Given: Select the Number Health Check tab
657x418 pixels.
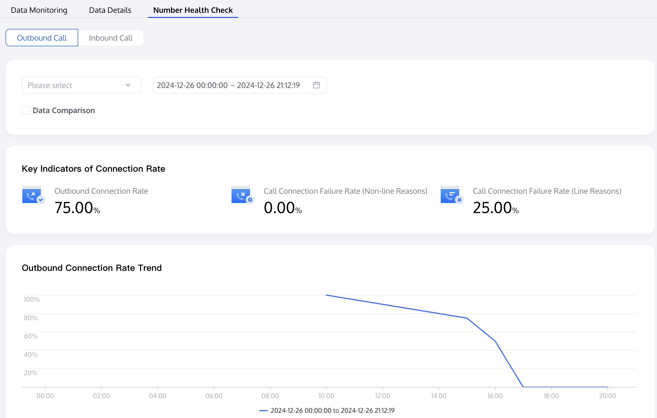Looking at the screenshot, I should pos(193,10).
